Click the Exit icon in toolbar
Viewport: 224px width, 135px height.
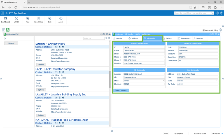(50, 19)
